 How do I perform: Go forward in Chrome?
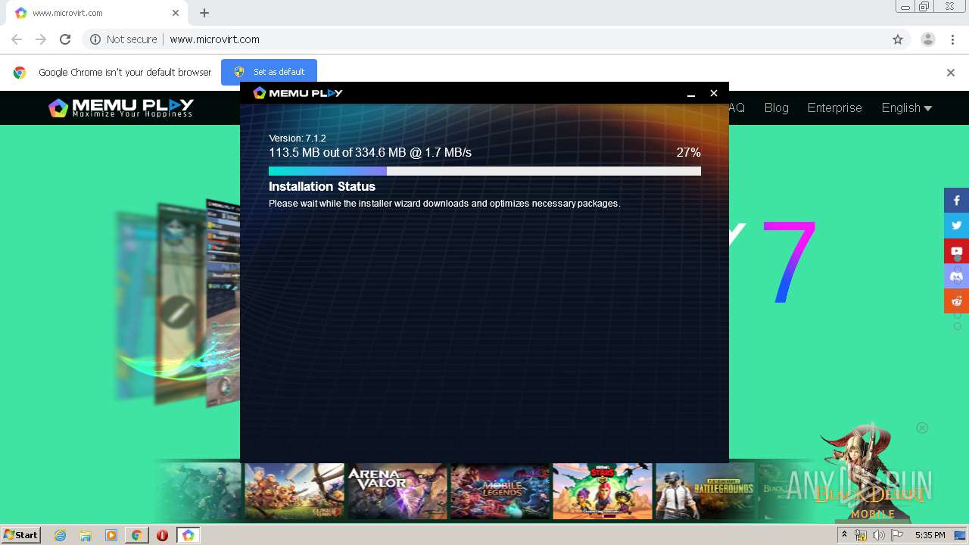click(x=41, y=39)
